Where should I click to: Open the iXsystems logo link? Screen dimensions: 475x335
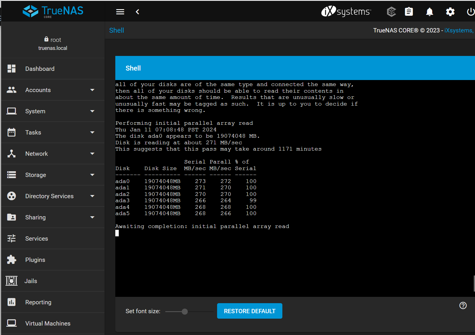(346, 11)
